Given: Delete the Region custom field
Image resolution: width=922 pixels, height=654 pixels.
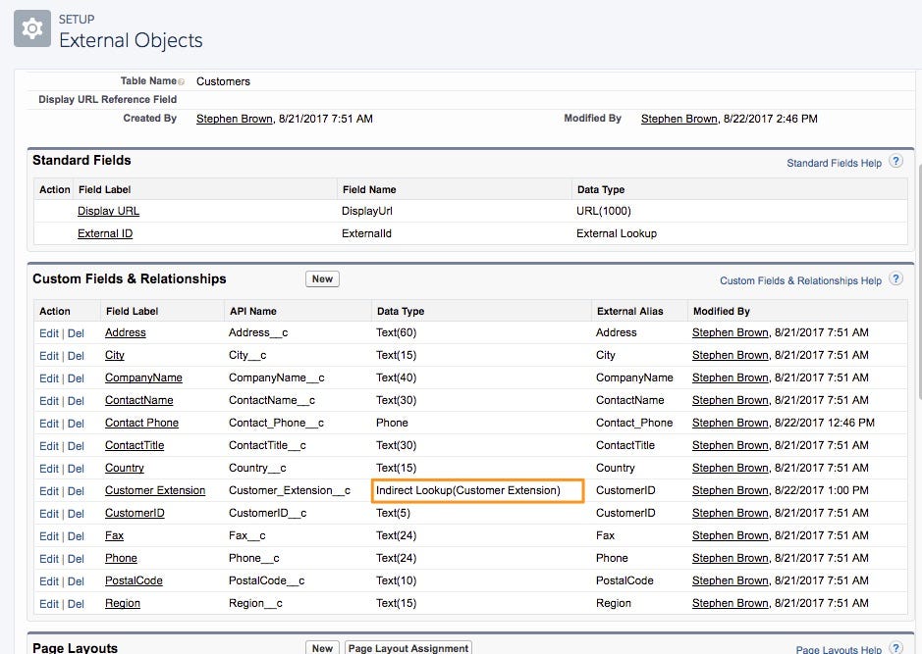Looking at the screenshot, I should 76,604.
